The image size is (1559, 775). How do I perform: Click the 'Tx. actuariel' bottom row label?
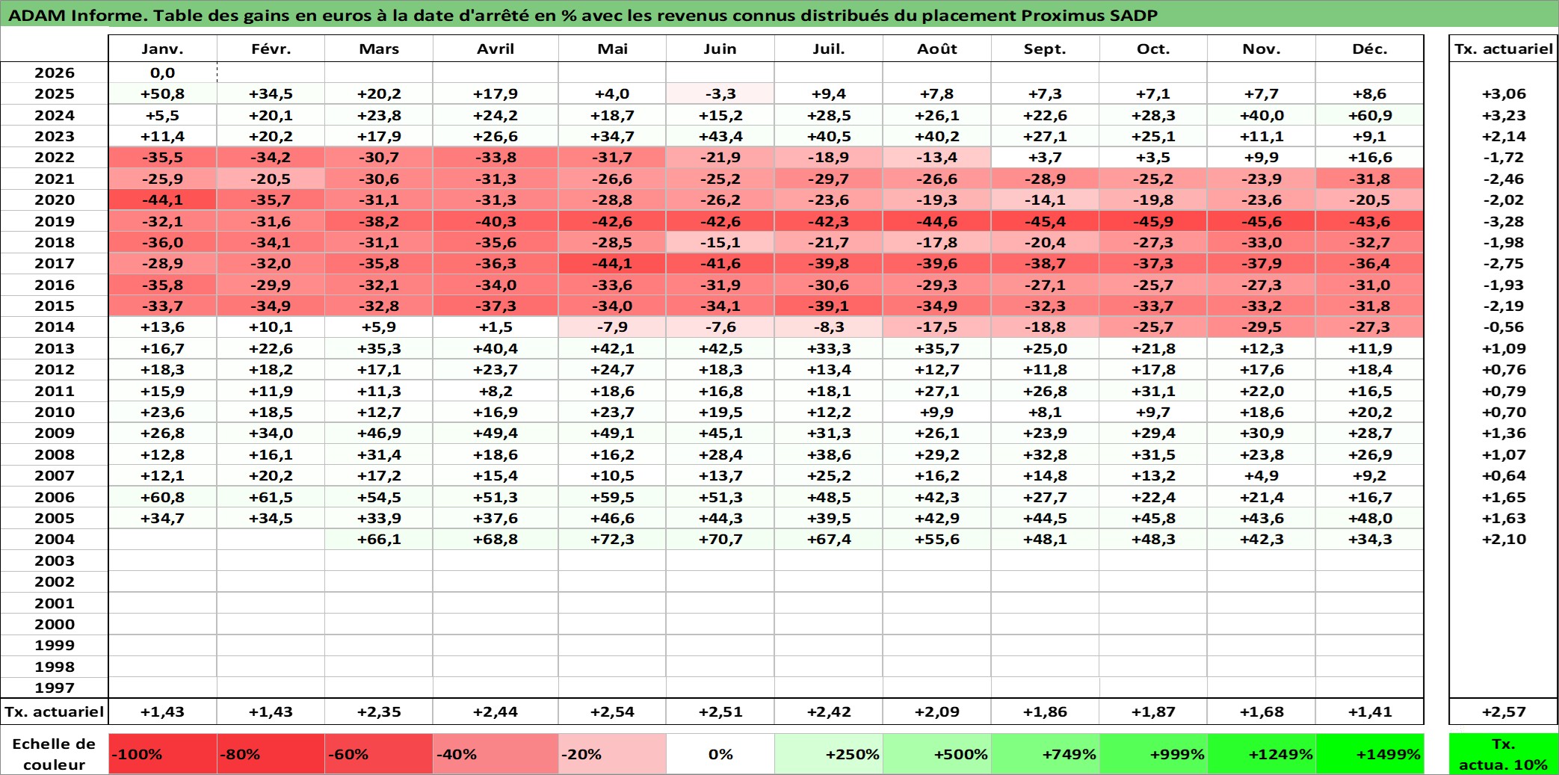[55, 711]
